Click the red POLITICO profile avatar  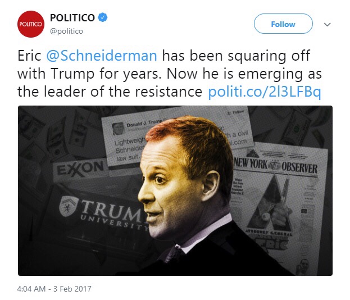click(x=30, y=25)
